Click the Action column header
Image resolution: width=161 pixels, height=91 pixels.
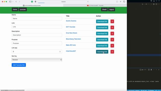[98, 16]
